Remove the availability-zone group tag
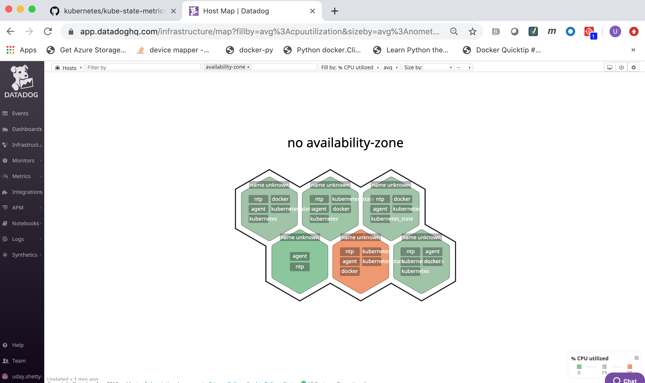 click(x=248, y=67)
